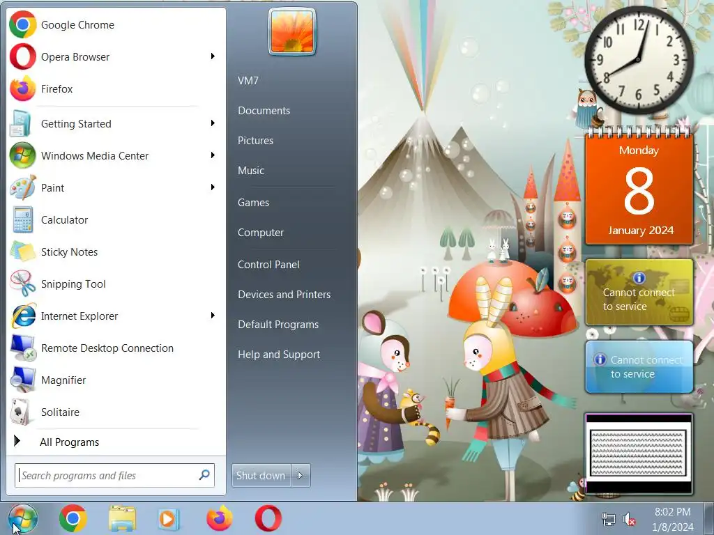The image size is (714, 535).
Task: Launch the Snipping Tool icon
Action: (22, 284)
